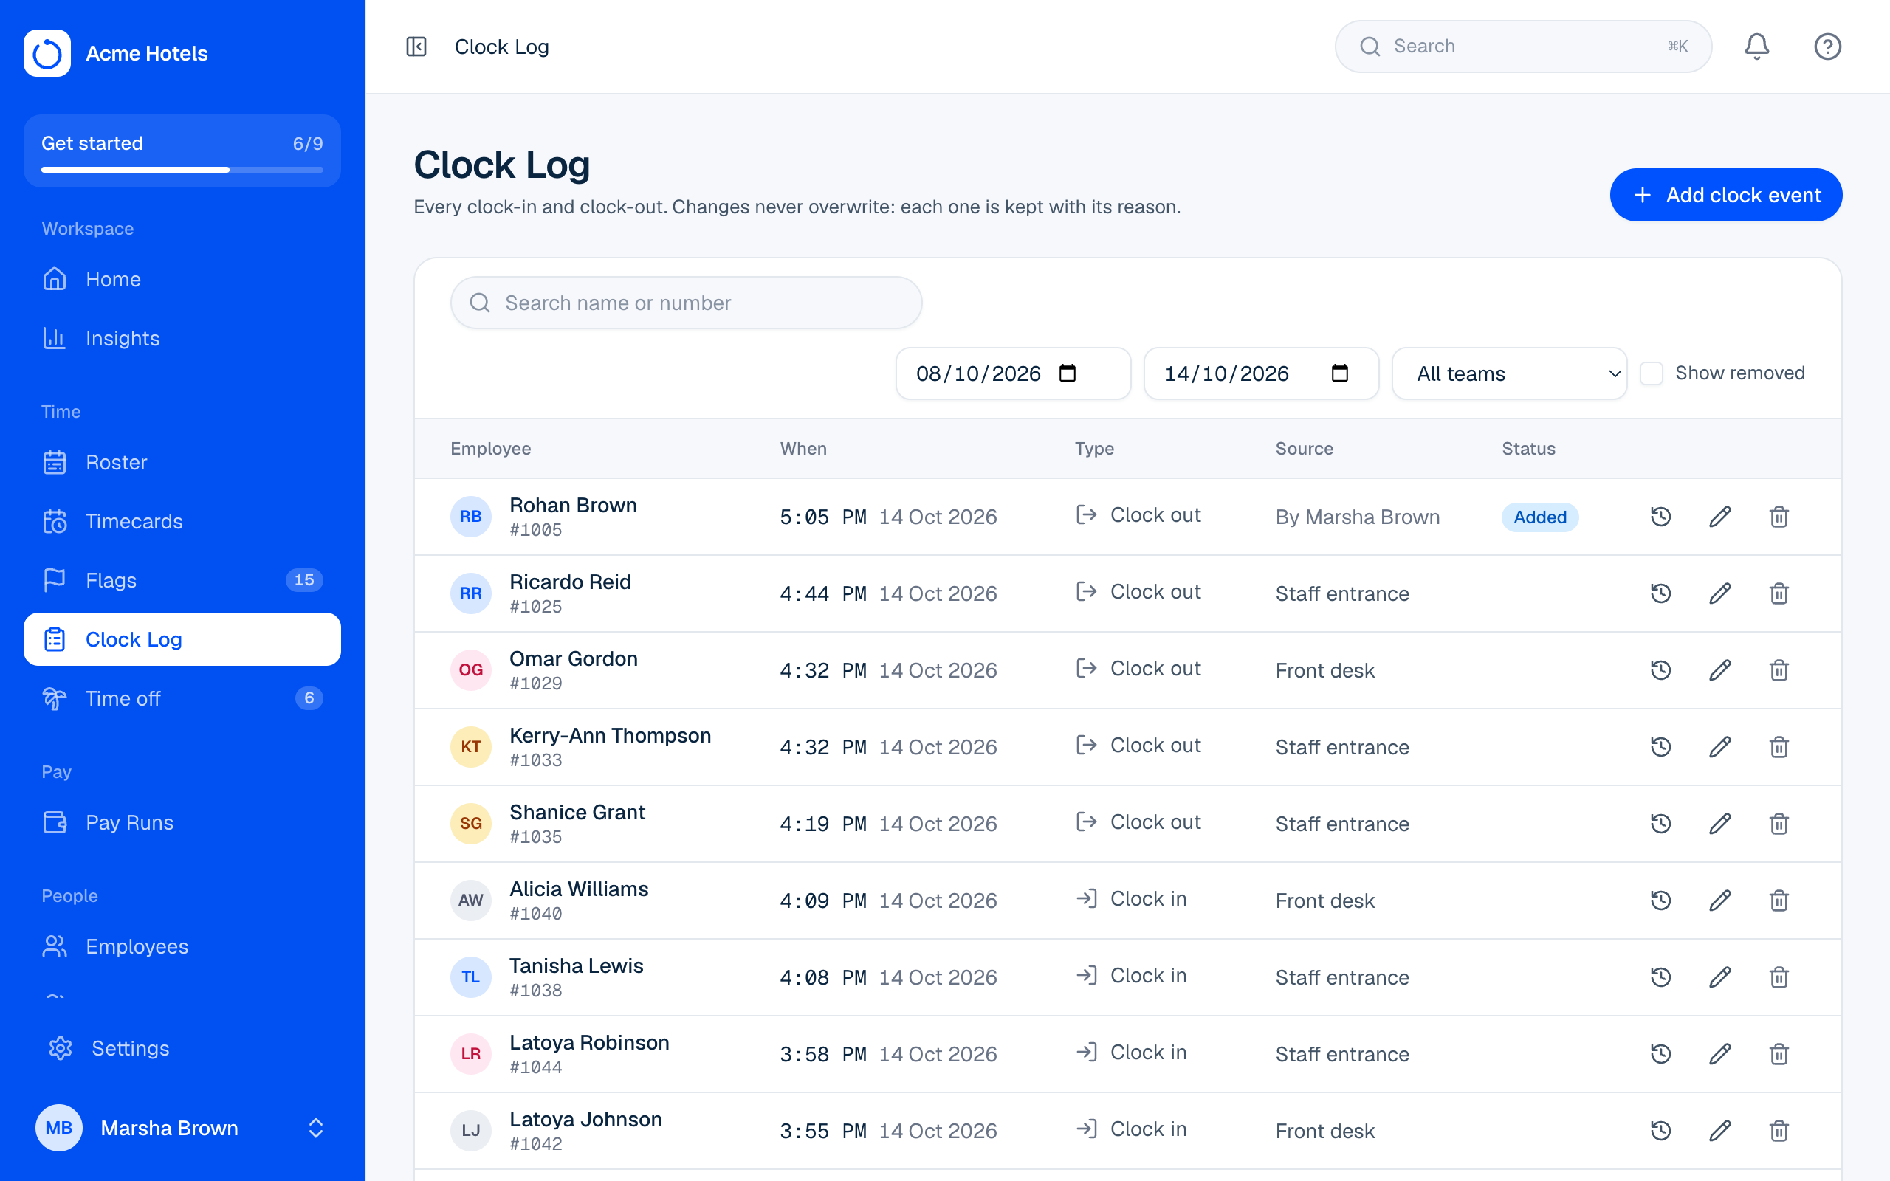Click the Added status badge
The image size is (1890, 1181).
coord(1539,517)
